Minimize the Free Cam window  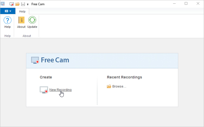point(174,4)
